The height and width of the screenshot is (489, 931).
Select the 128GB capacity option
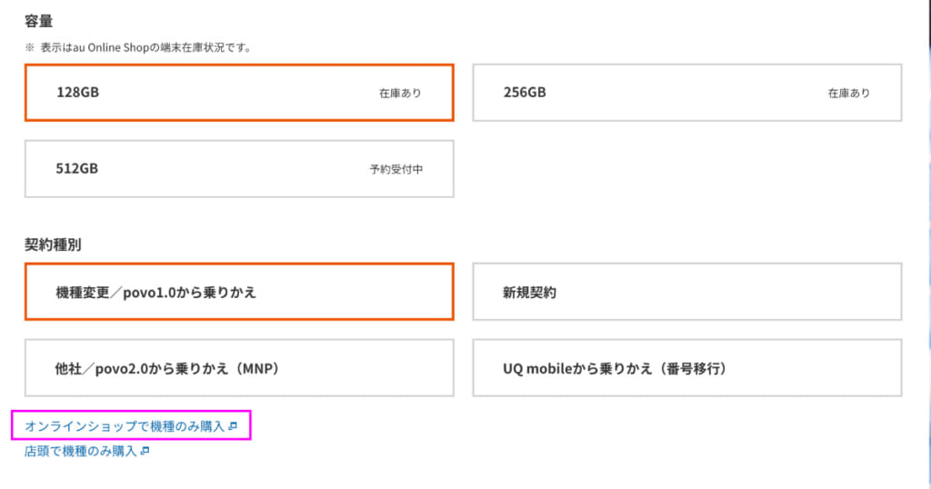click(x=239, y=93)
